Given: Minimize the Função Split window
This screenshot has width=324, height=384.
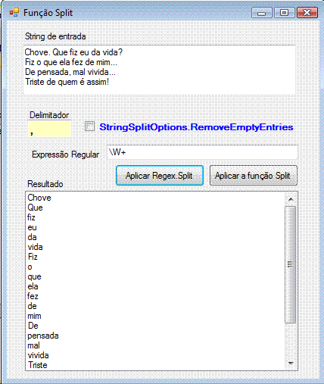Looking at the screenshot, I should pos(262,13).
